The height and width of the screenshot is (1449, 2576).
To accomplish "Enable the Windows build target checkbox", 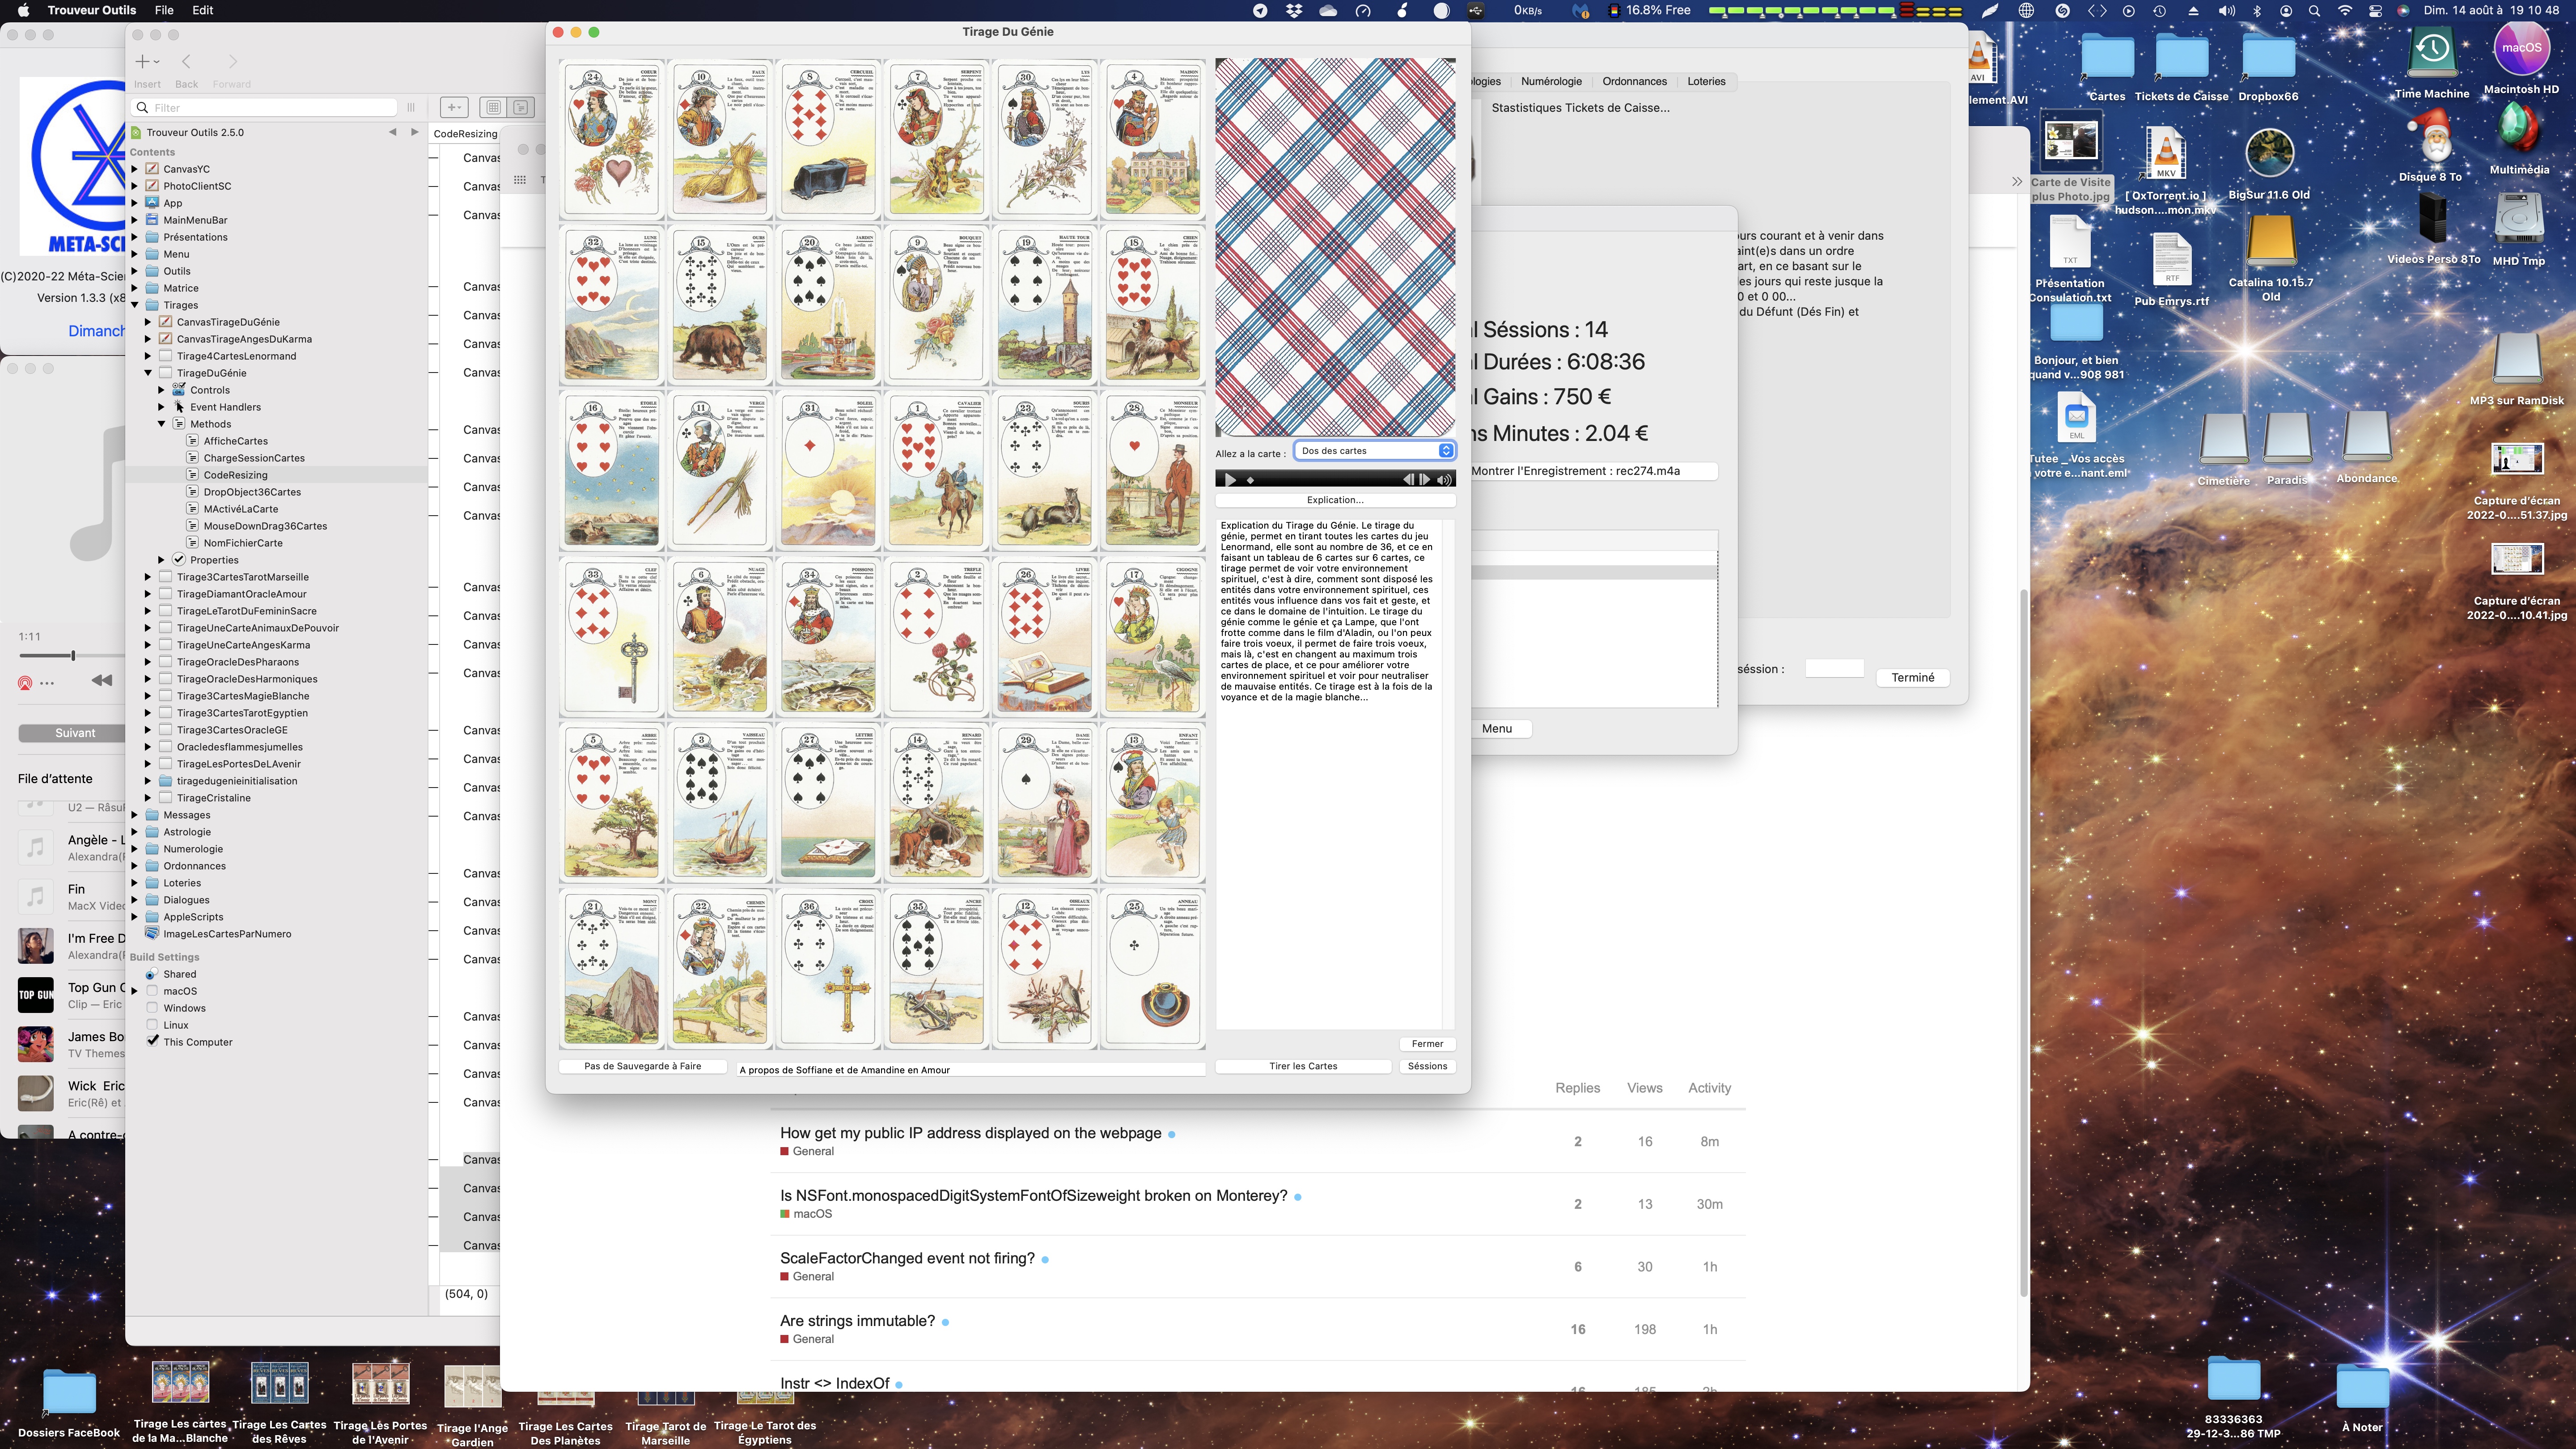I will (x=152, y=1008).
